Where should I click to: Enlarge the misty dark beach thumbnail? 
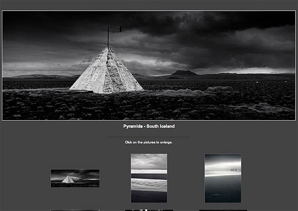[x=223, y=178]
